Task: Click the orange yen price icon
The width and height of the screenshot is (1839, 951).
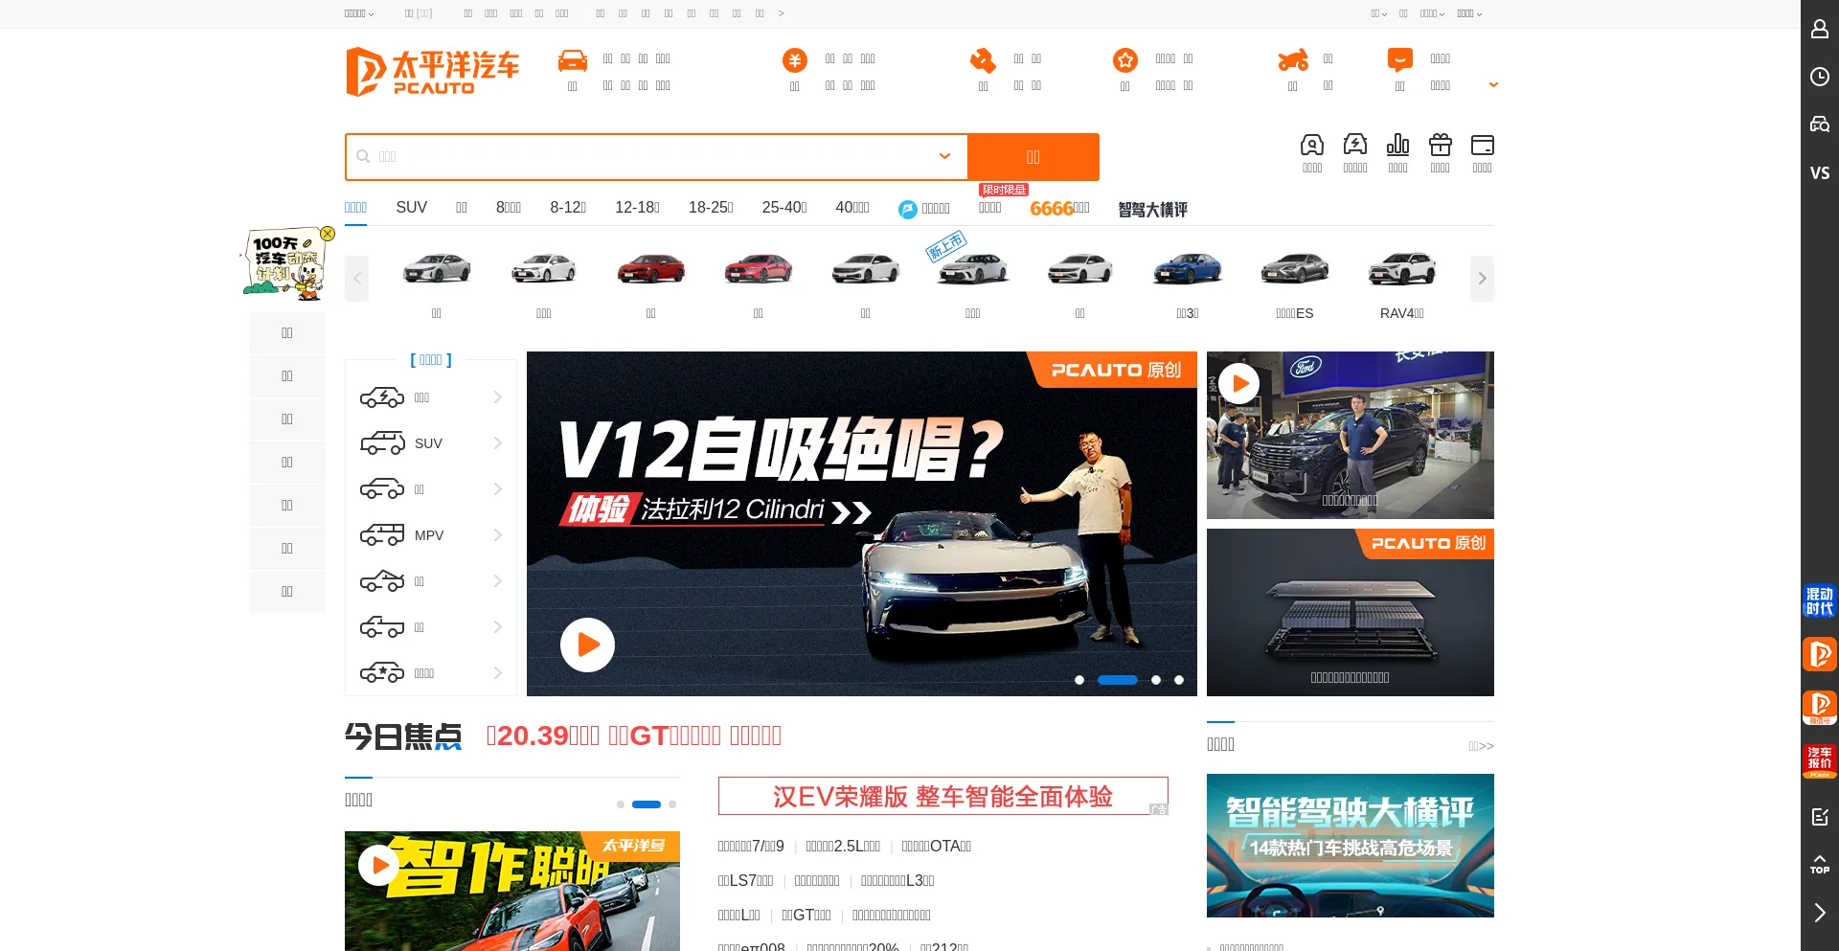Action: click(x=794, y=60)
